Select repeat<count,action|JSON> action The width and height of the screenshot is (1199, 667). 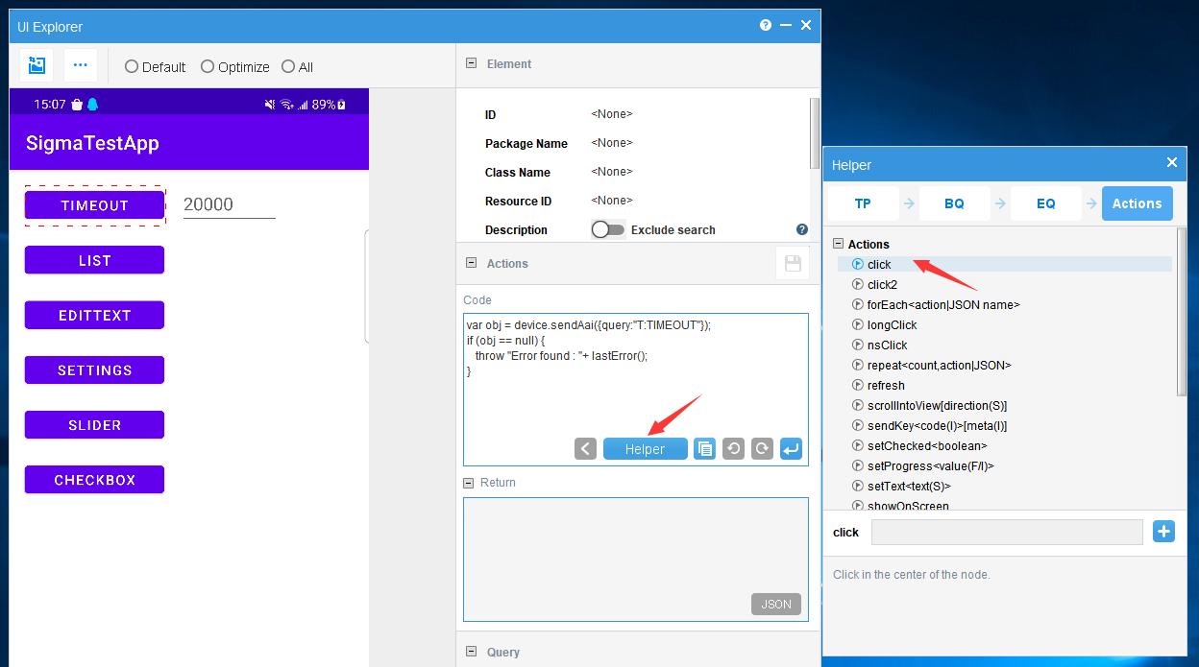[940, 365]
